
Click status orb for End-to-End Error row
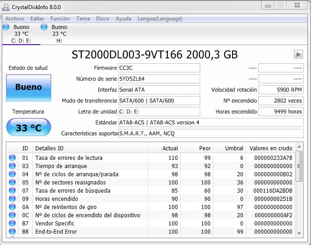[x=12, y=232]
